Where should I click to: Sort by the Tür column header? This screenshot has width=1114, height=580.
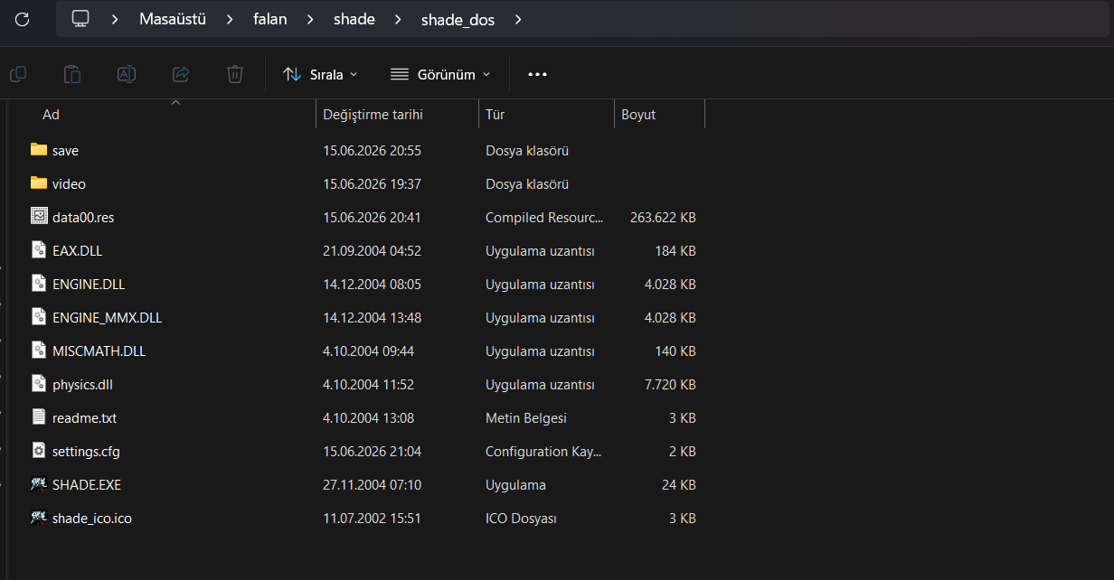click(495, 115)
